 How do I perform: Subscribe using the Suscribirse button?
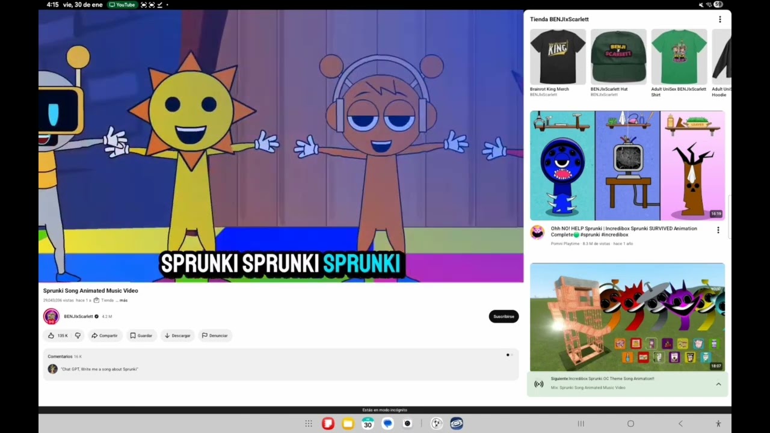504,316
